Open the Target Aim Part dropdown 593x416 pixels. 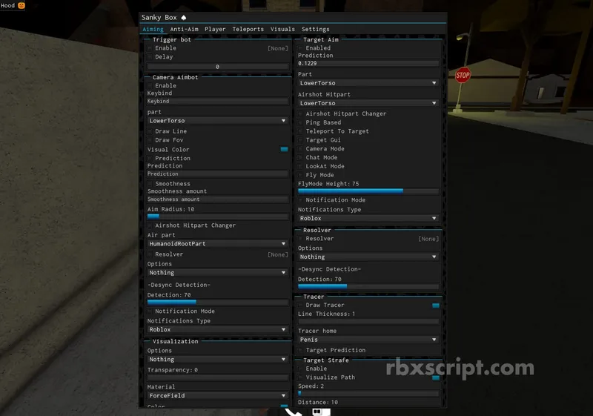(x=368, y=83)
